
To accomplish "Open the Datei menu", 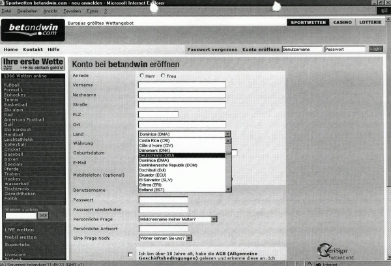I will [7, 11].
